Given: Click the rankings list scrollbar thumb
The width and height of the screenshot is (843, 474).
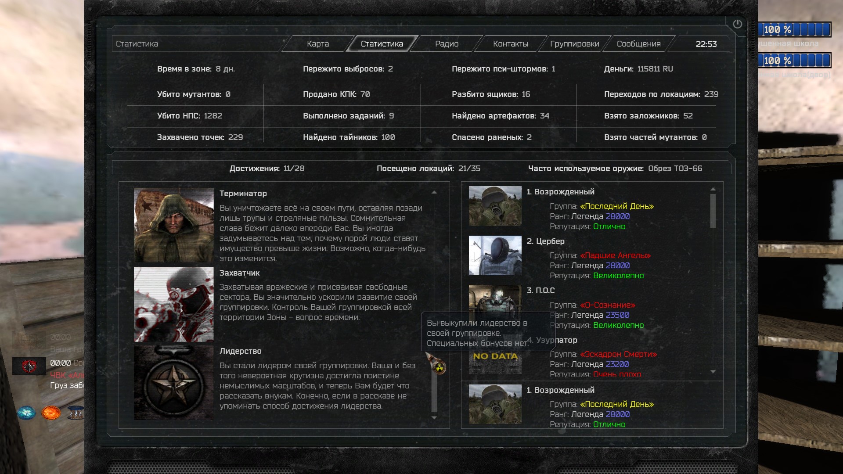Looking at the screenshot, I should (x=713, y=211).
